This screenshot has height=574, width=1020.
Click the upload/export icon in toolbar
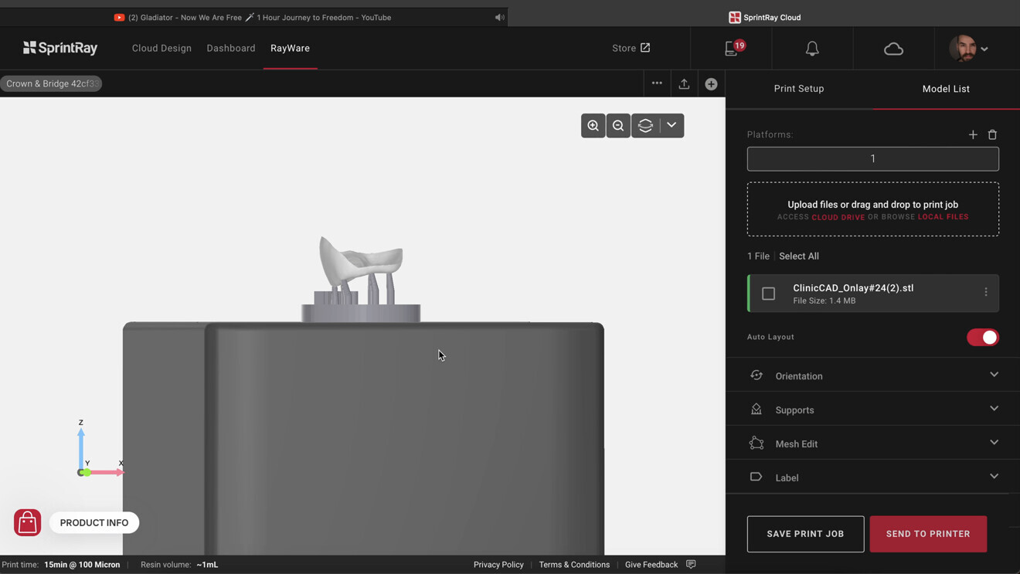point(684,84)
